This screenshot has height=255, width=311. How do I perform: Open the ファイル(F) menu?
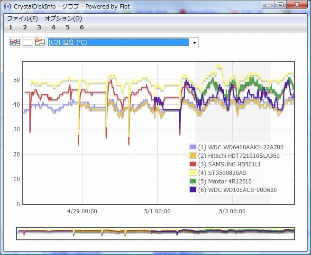pos(22,18)
